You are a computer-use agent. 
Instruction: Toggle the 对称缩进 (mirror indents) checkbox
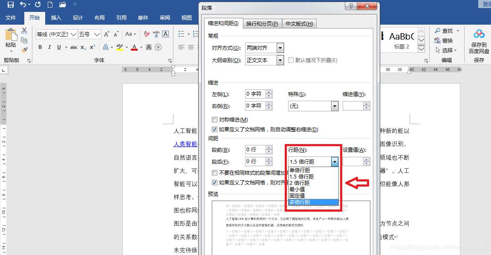[x=214, y=119]
